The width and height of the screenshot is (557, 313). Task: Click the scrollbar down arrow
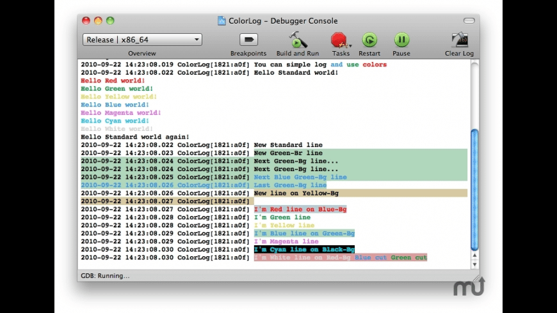pos(474,264)
